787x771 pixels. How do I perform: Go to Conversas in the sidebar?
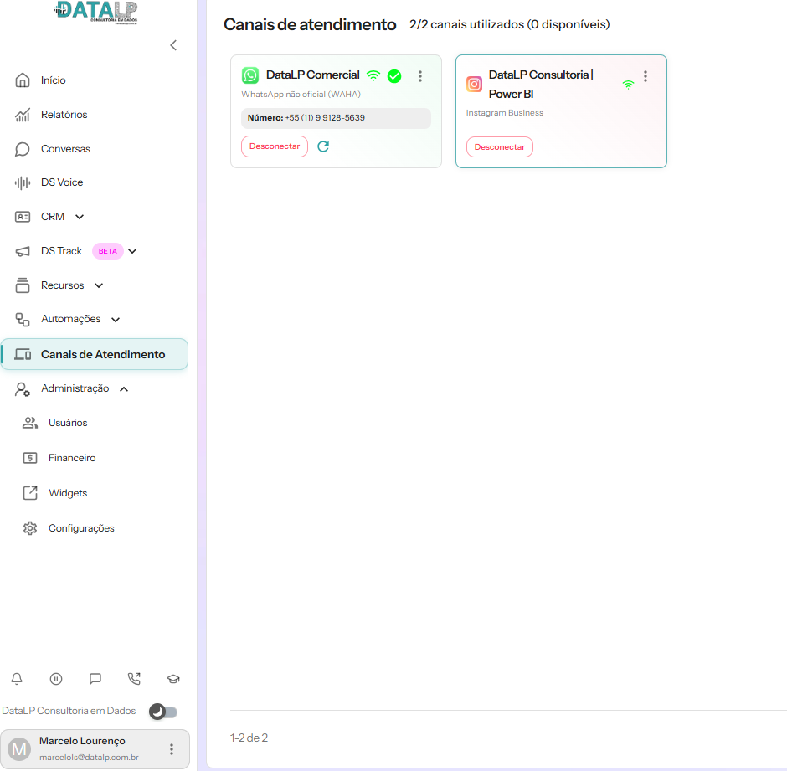coord(65,149)
